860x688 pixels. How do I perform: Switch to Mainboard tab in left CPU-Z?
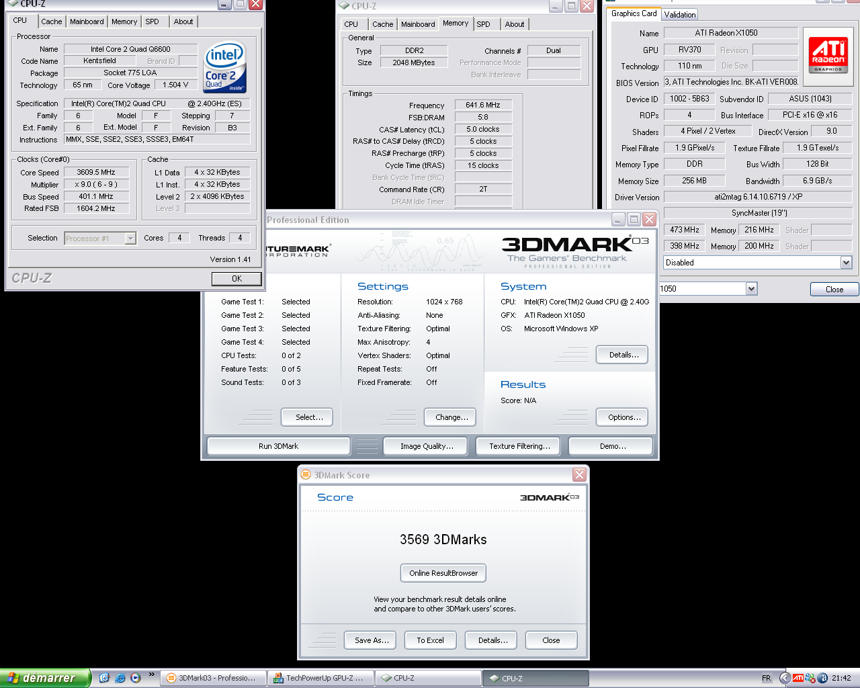click(87, 21)
